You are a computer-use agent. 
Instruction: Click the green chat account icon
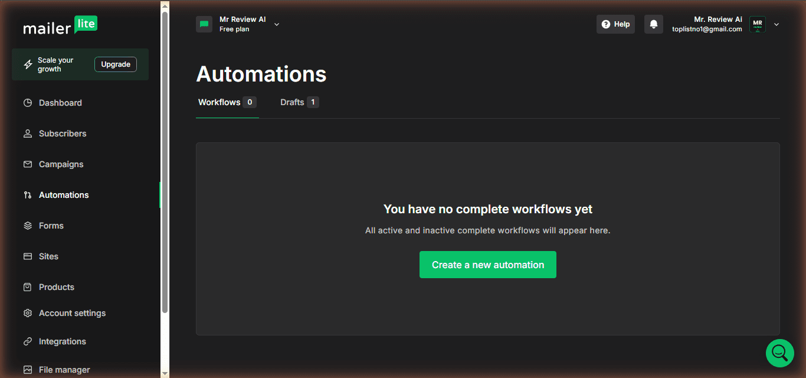coord(204,24)
